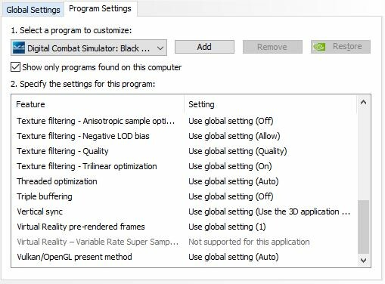
Task: Click the Add button
Action: point(204,47)
